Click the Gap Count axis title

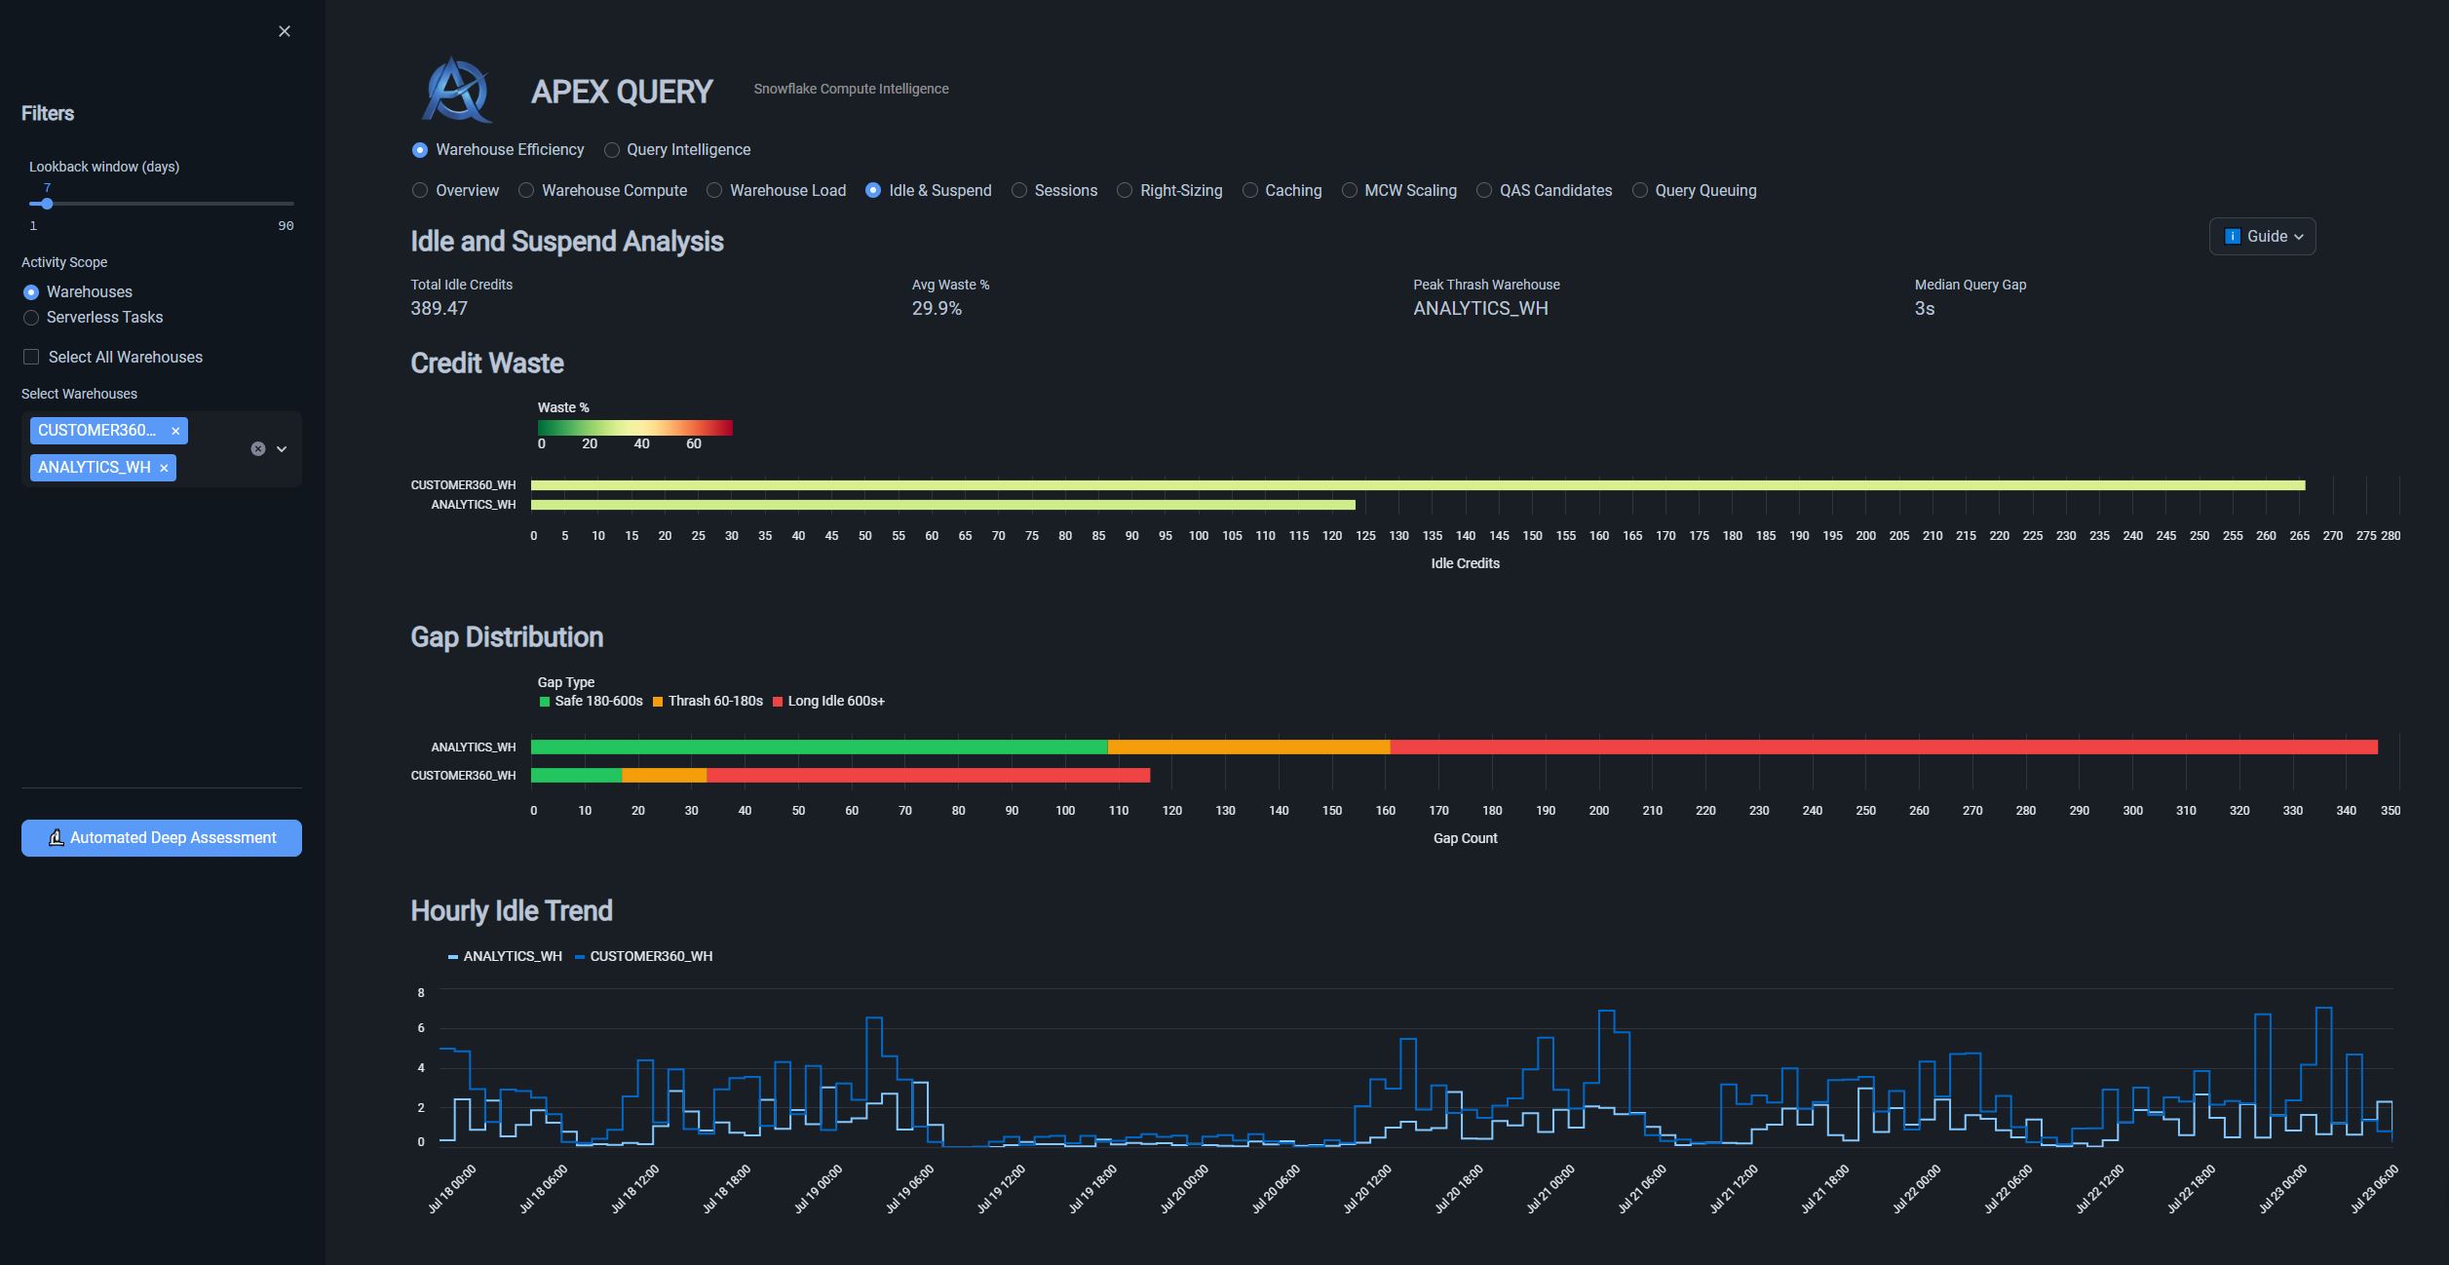(1465, 839)
